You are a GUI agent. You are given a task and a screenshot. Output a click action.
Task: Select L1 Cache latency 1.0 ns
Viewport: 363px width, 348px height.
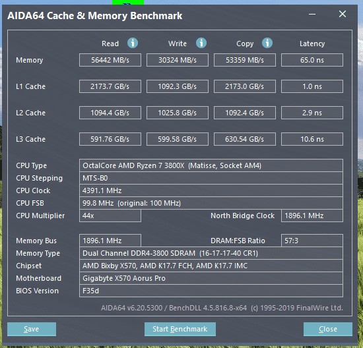tap(312, 86)
